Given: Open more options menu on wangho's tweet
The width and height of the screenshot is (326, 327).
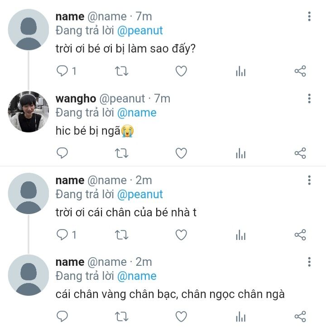Looking at the screenshot, I should pyautogui.click(x=309, y=98).
